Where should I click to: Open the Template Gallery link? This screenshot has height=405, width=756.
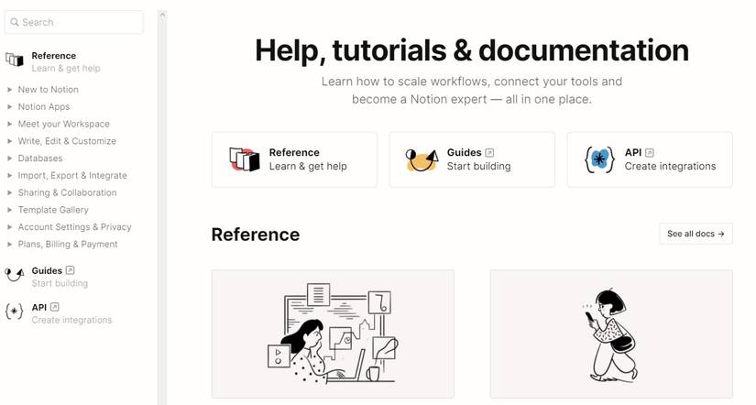click(x=53, y=210)
